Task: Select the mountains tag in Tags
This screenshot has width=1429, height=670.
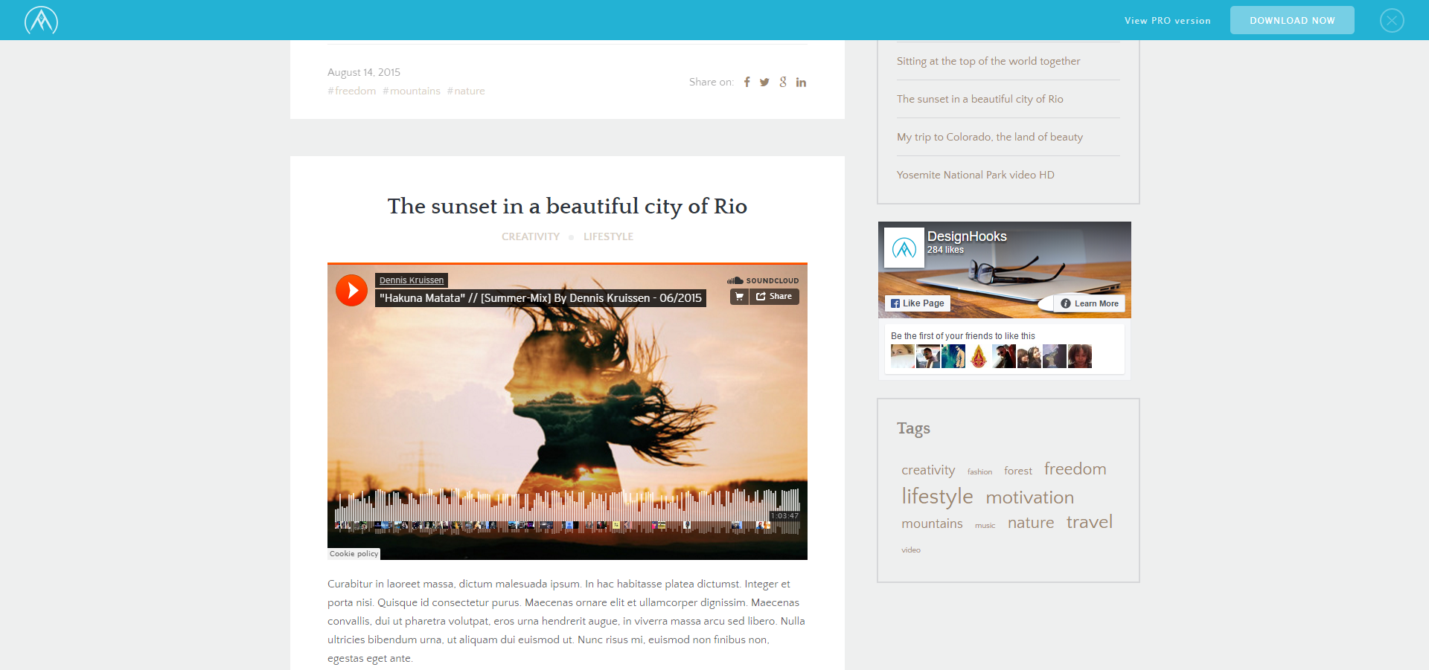Action: point(932,524)
